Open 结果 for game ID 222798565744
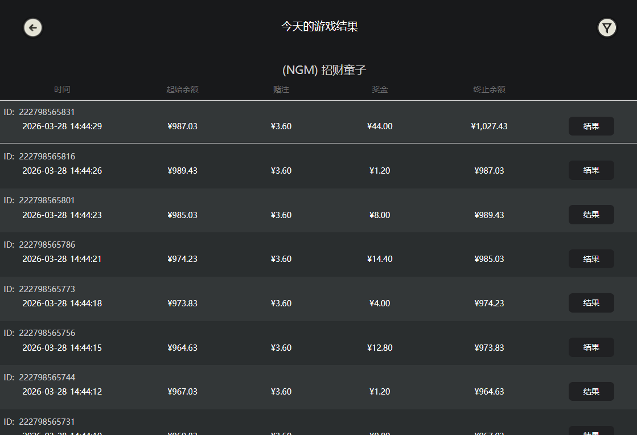 (x=591, y=391)
